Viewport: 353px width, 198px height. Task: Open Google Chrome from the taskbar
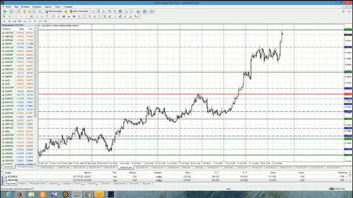[x=88, y=194]
